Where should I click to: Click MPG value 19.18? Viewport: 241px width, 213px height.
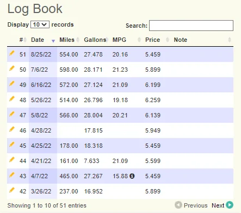120,100
